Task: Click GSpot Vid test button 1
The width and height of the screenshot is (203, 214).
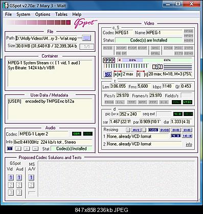Action: pos(11,178)
